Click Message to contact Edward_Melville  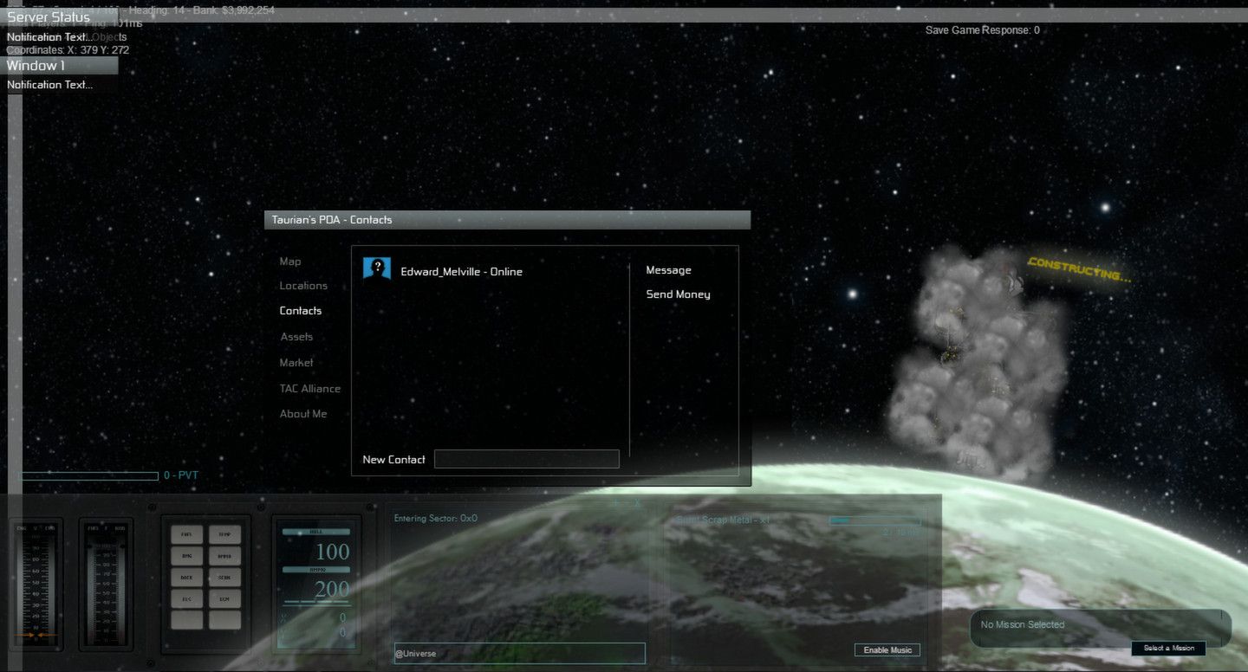click(668, 270)
